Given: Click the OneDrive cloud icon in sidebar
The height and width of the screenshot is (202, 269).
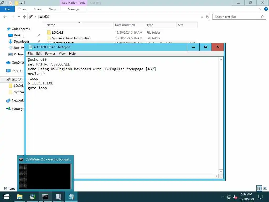Looking at the screenshot, I should click(x=8, y=63).
